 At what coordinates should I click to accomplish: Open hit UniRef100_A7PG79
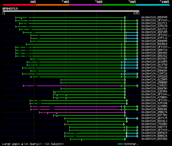(x=154, y=26)
